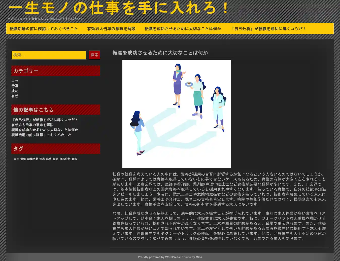Open 転職活動の前に確認しておくべきこと in the top navigation bar
Screen dimensions: 340x261
click(44, 29)
